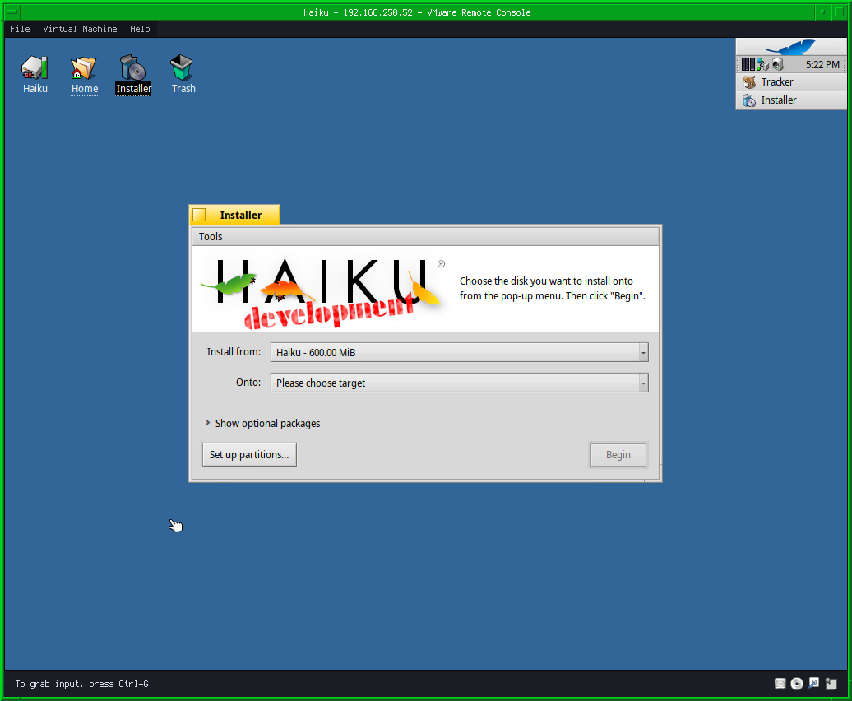Select the Tracker entry in the Deskbar
852x701 pixels.
coord(777,81)
